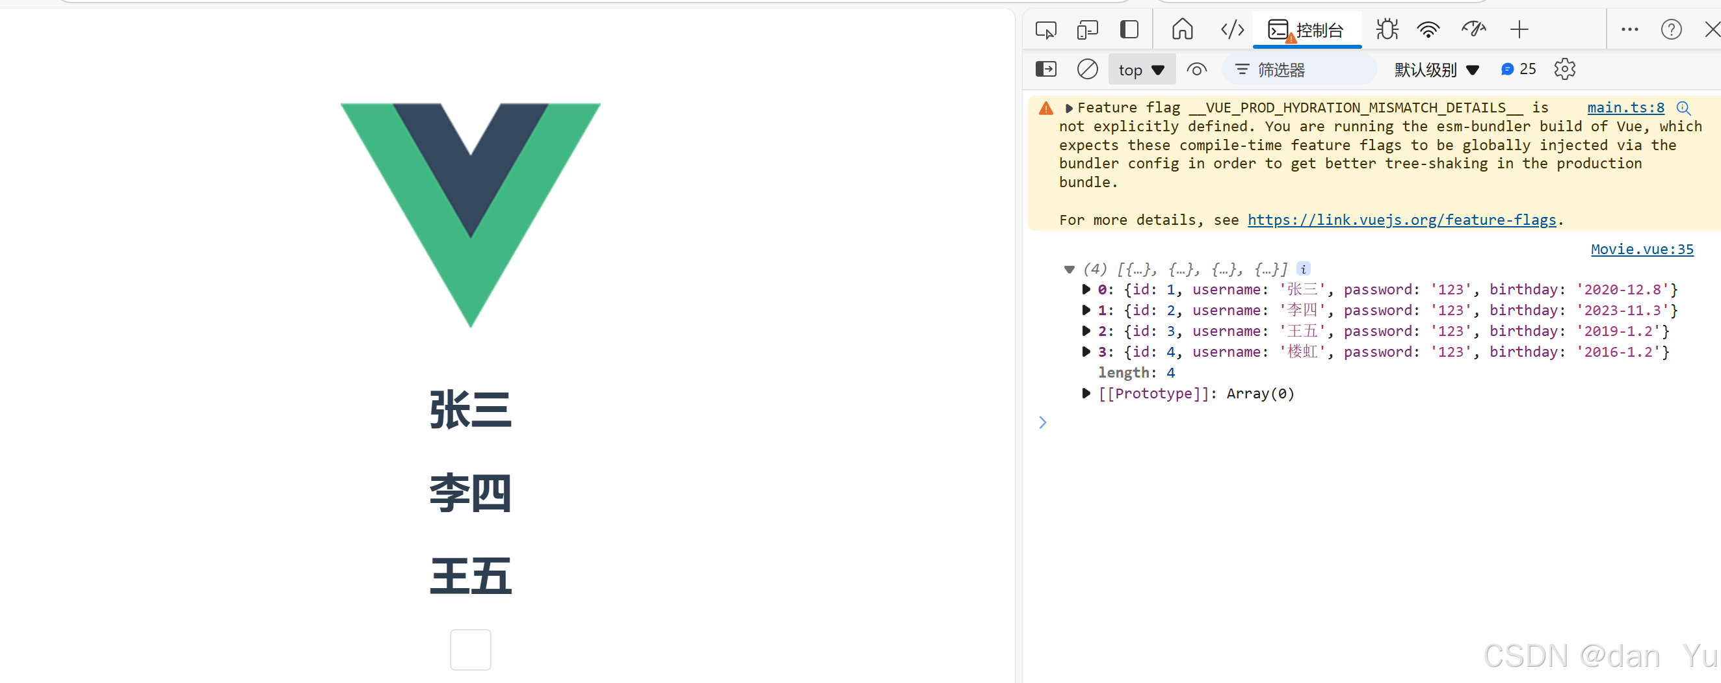The width and height of the screenshot is (1721, 683).
Task: Click the magnifier icon beside main.ts:8
Action: point(1683,108)
